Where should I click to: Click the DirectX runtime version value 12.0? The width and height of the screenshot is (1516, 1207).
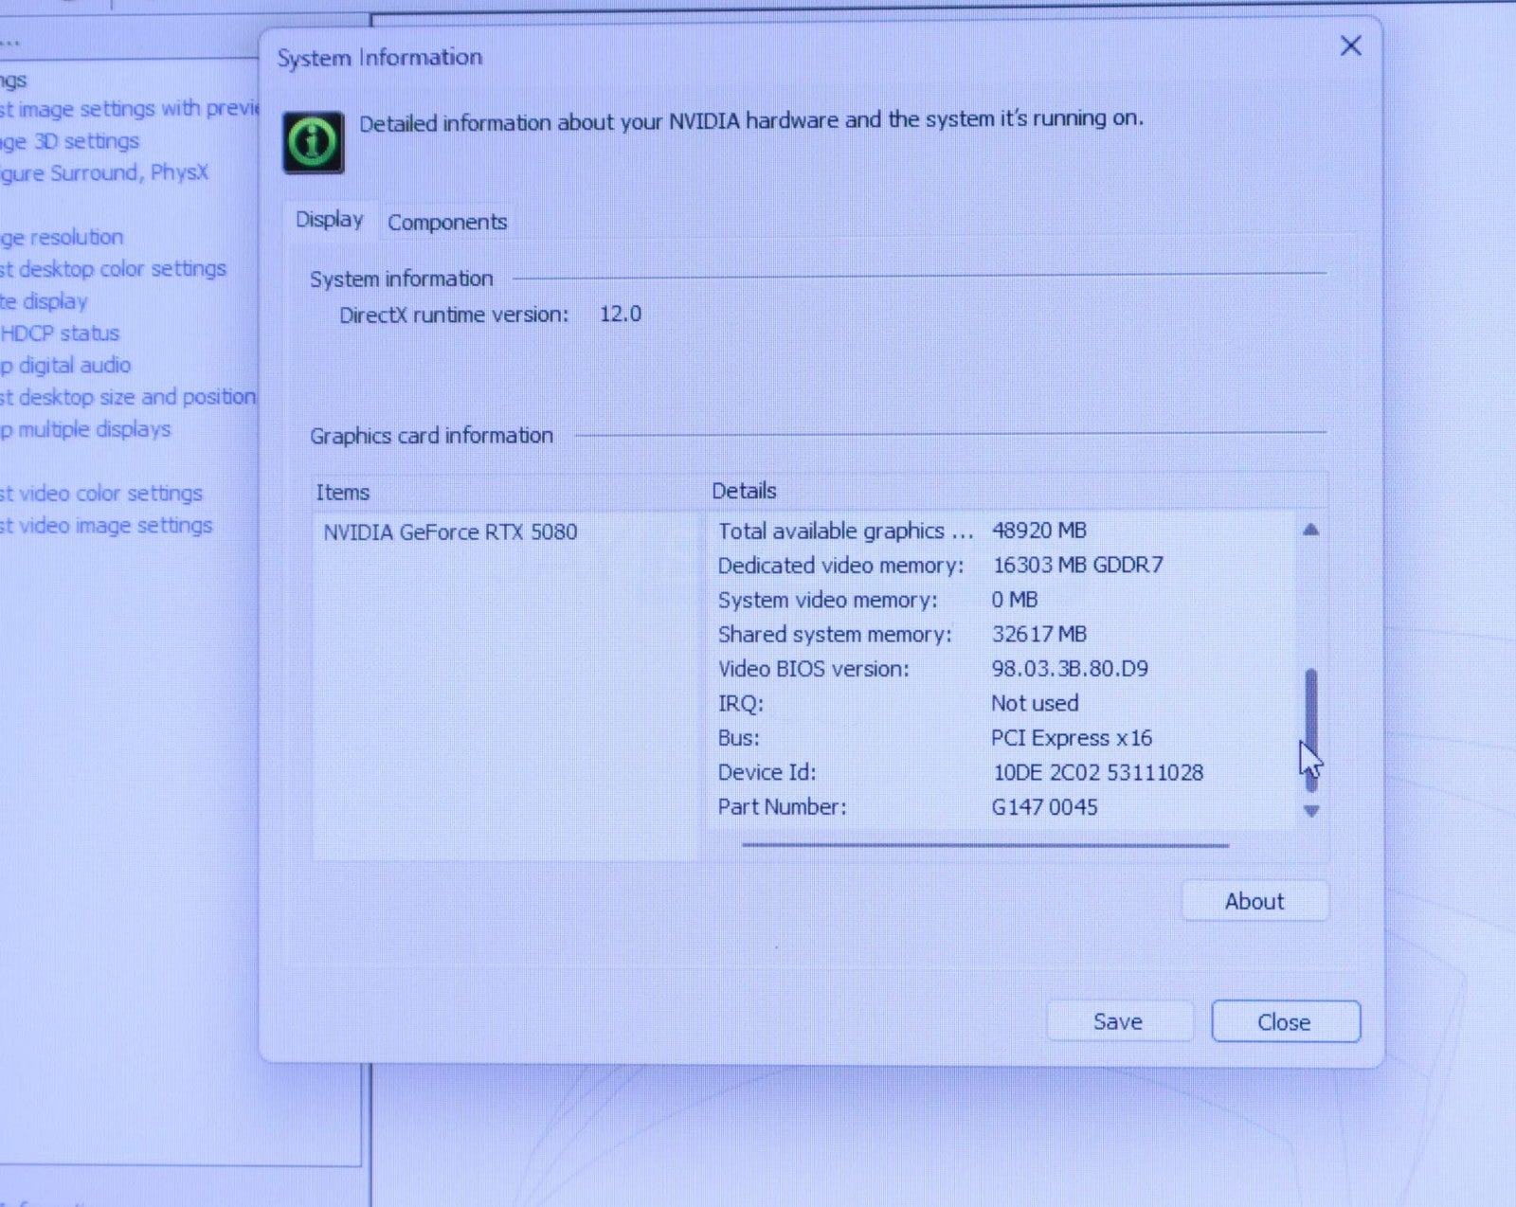tap(621, 314)
